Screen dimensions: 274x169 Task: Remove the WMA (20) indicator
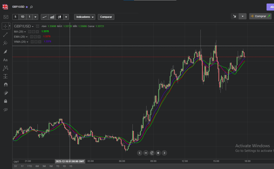click(40, 42)
